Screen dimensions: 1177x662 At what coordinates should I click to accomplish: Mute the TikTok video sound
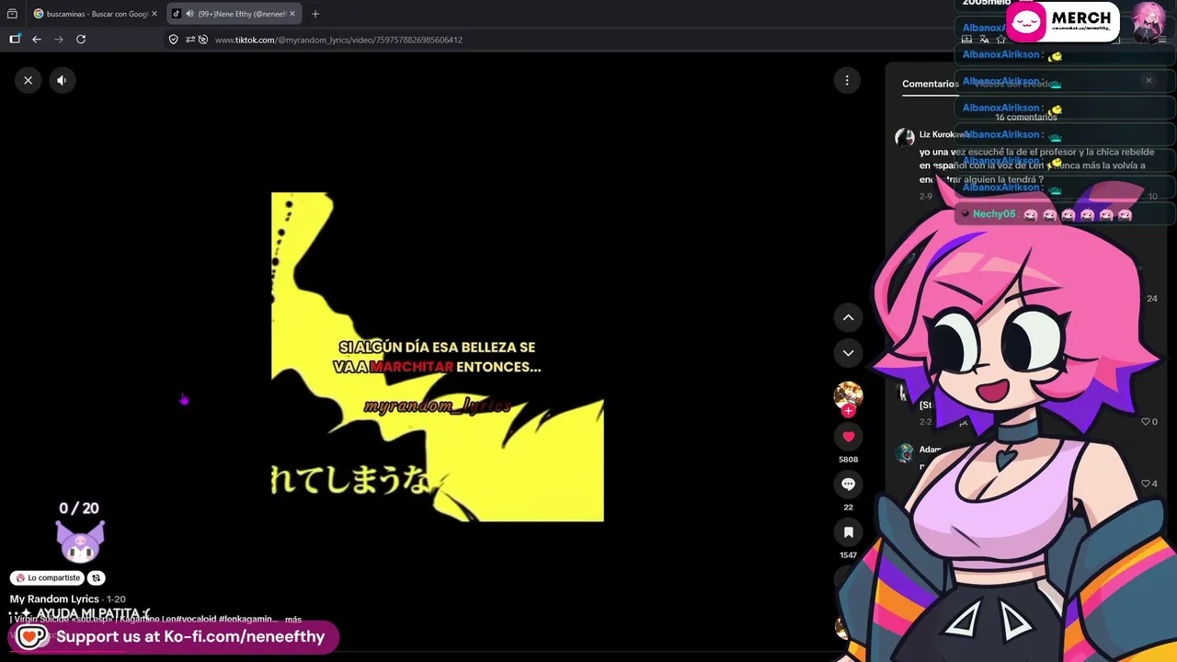[x=62, y=80]
